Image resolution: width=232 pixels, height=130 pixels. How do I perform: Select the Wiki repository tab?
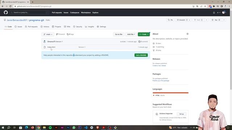click(67, 27)
